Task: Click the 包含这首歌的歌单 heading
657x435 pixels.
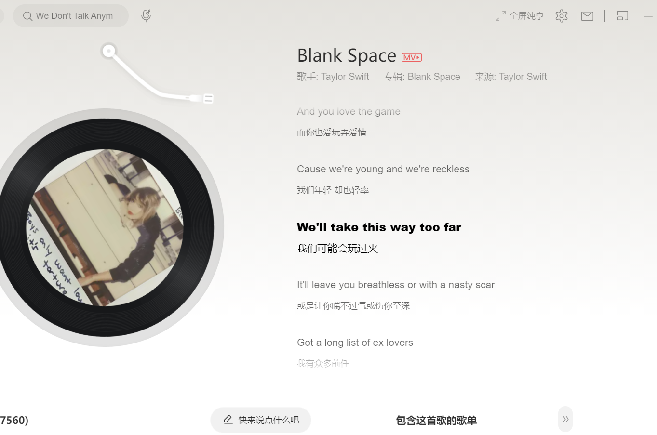Action: tap(436, 421)
